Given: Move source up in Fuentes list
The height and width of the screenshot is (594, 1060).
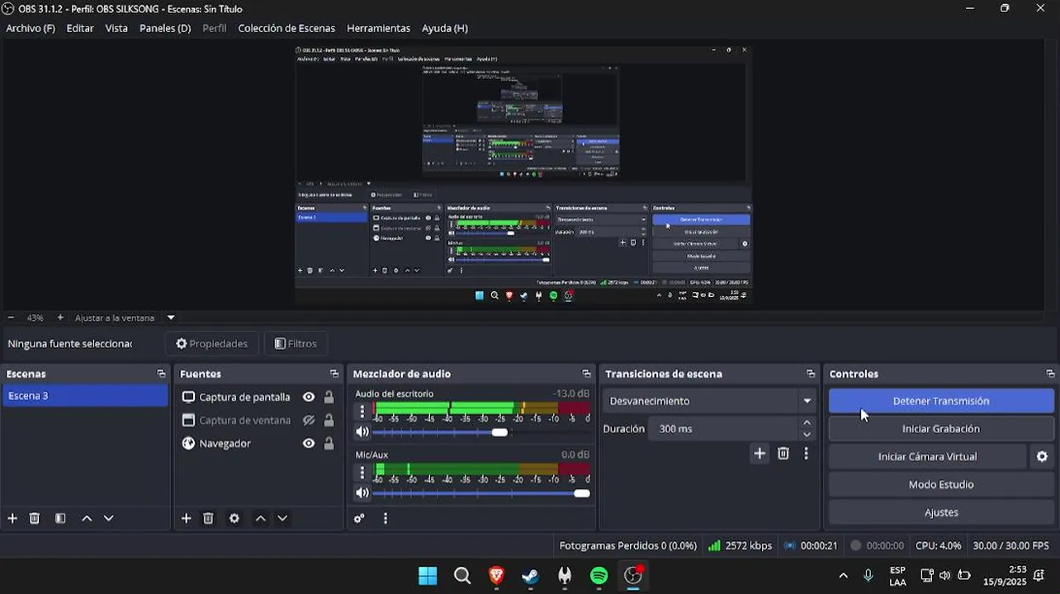Looking at the screenshot, I should pos(261,518).
